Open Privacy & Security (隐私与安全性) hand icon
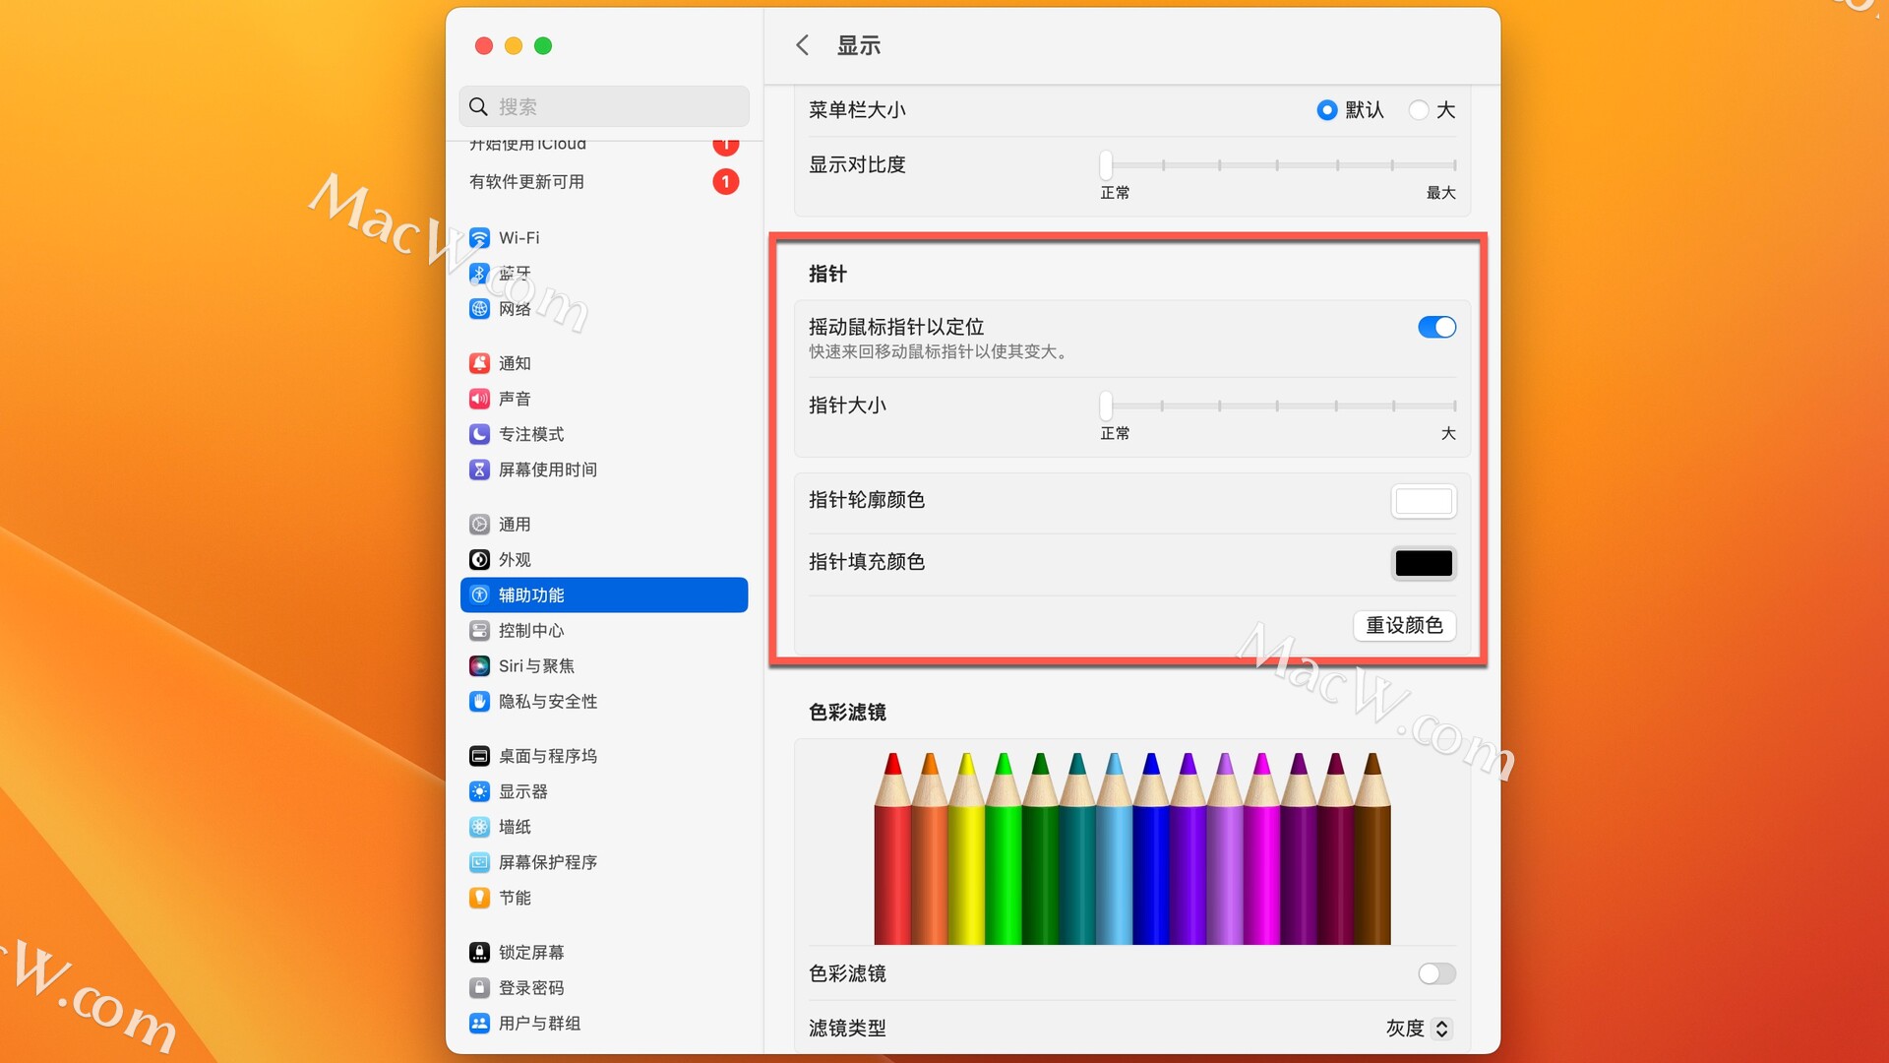The image size is (1889, 1063). pos(479,702)
